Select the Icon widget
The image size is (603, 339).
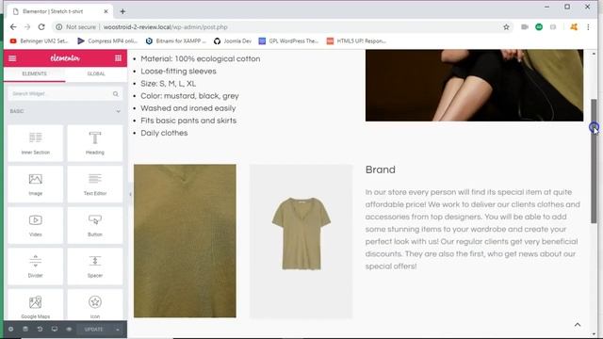pos(95,305)
